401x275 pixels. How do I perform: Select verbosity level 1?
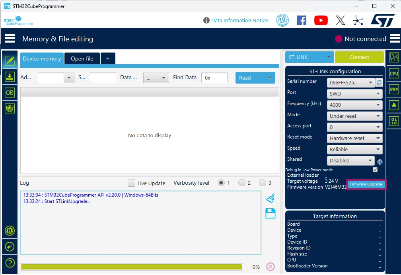(221, 183)
